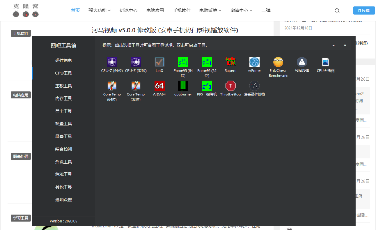Viewport: 376px width, 230px height.
Task: Open the 内存工具 category
Action: (64, 98)
